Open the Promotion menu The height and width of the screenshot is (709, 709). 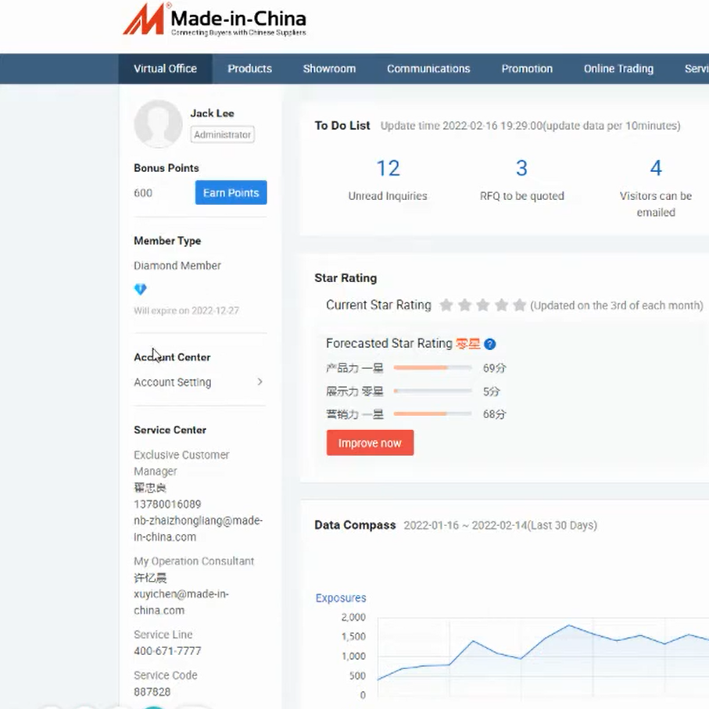pos(527,69)
